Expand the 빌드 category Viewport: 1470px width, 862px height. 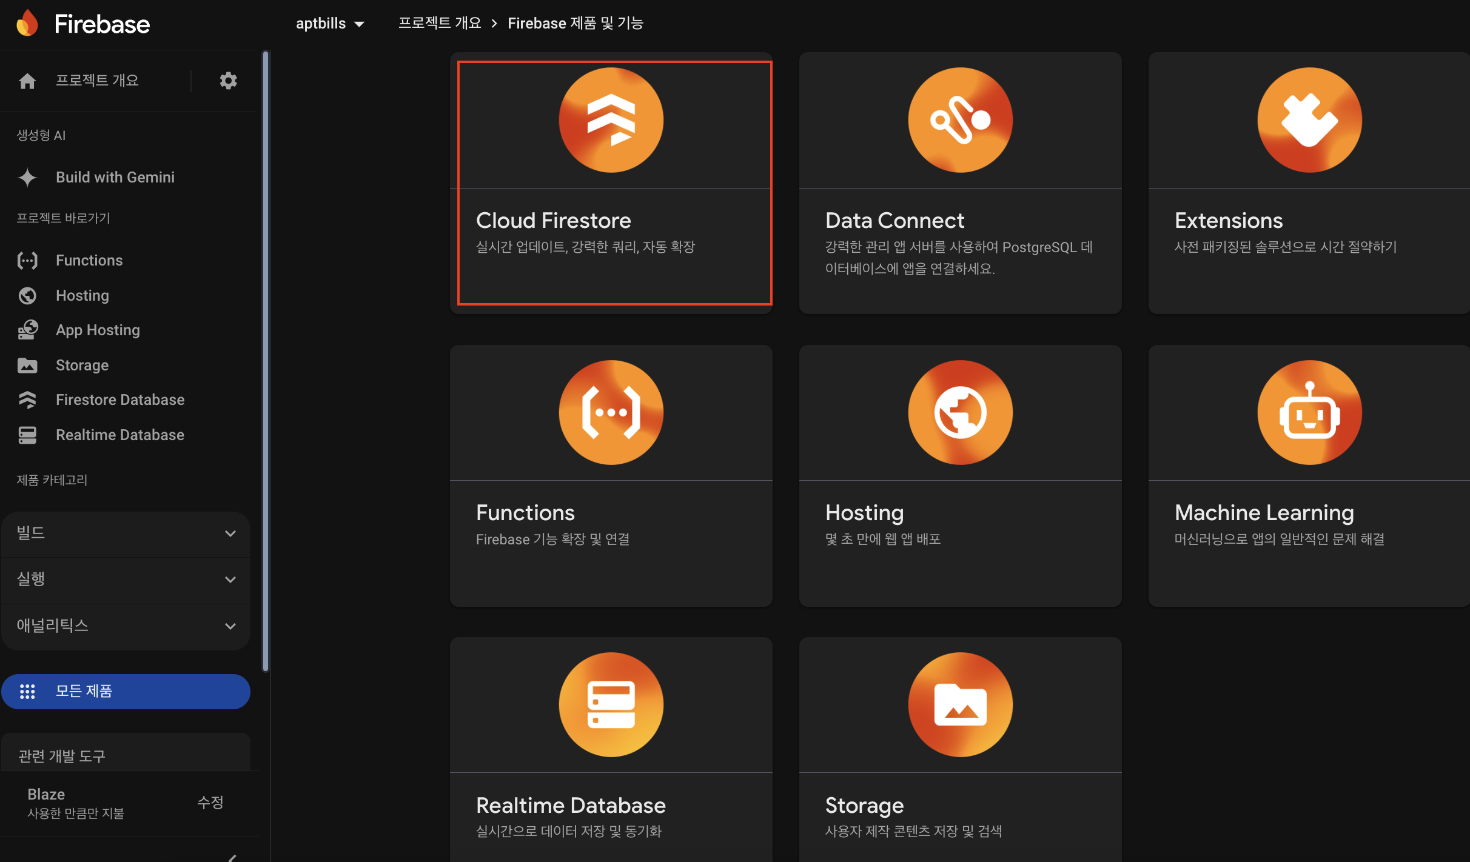pos(126,534)
